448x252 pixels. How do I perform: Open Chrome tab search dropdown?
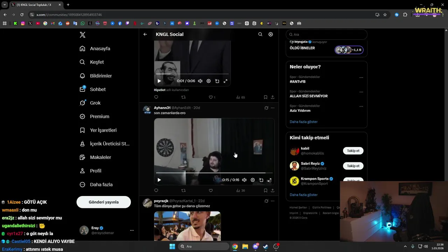click(x=5, y=5)
